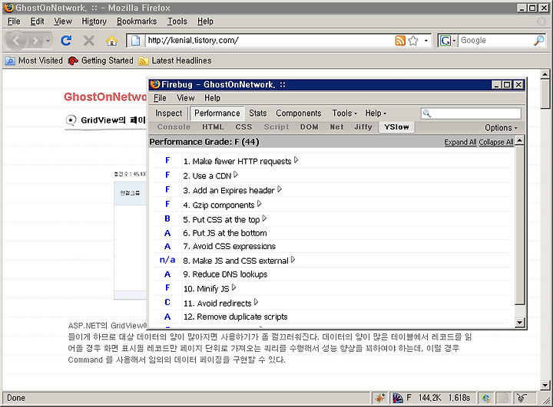Go to the Firefox home page
The width and height of the screenshot is (553, 407).
(111, 41)
